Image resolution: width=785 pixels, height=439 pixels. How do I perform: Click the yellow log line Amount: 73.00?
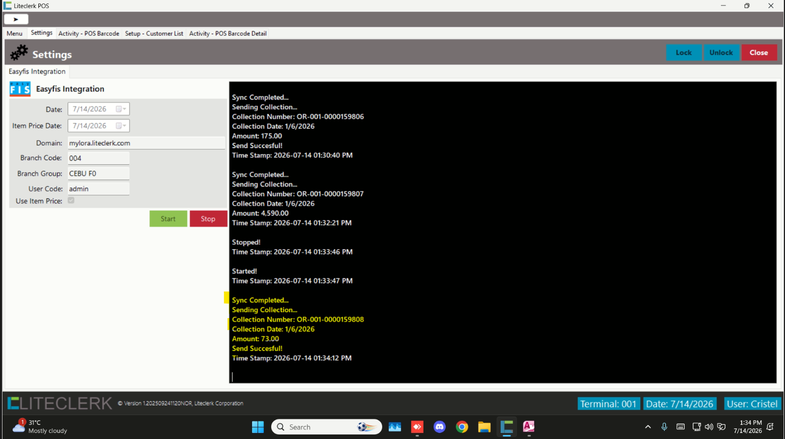tap(256, 339)
